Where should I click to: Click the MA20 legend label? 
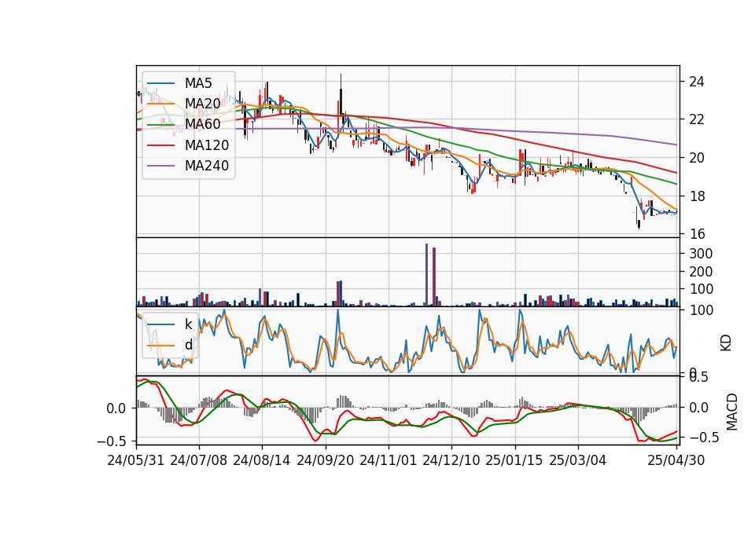click(202, 104)
